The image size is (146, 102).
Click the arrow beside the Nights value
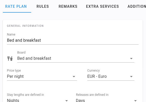point(66,101)
